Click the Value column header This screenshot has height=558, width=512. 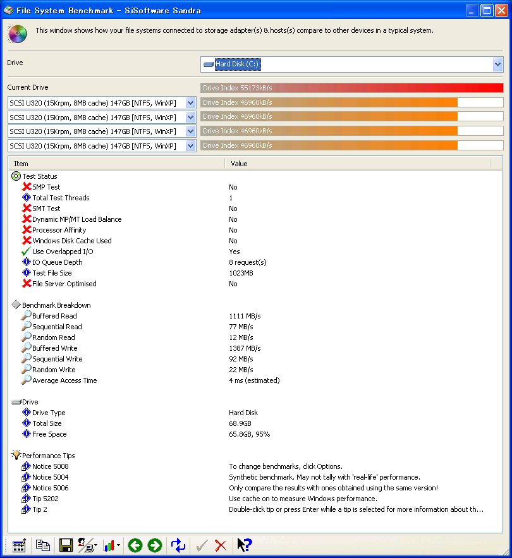[358, 164]
